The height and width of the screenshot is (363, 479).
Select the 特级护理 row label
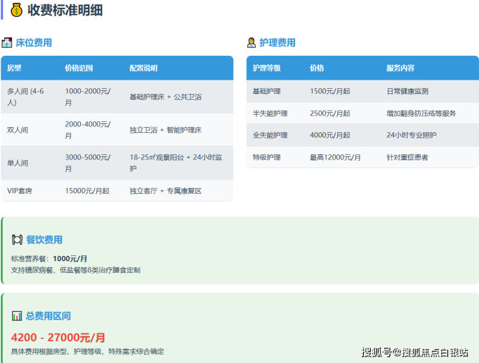267,158
